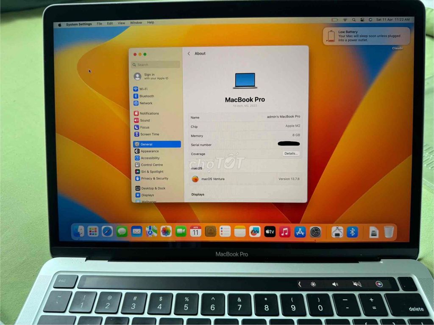This screenshot has height=325, width=434.
Task: Click the macOS Ventura version row
Action: pyautogui.click(x=245, y=179)
